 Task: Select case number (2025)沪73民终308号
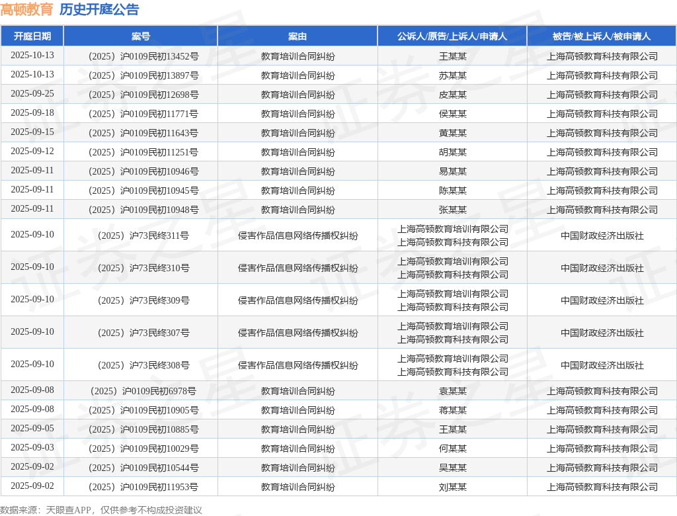tap(143, 365)
